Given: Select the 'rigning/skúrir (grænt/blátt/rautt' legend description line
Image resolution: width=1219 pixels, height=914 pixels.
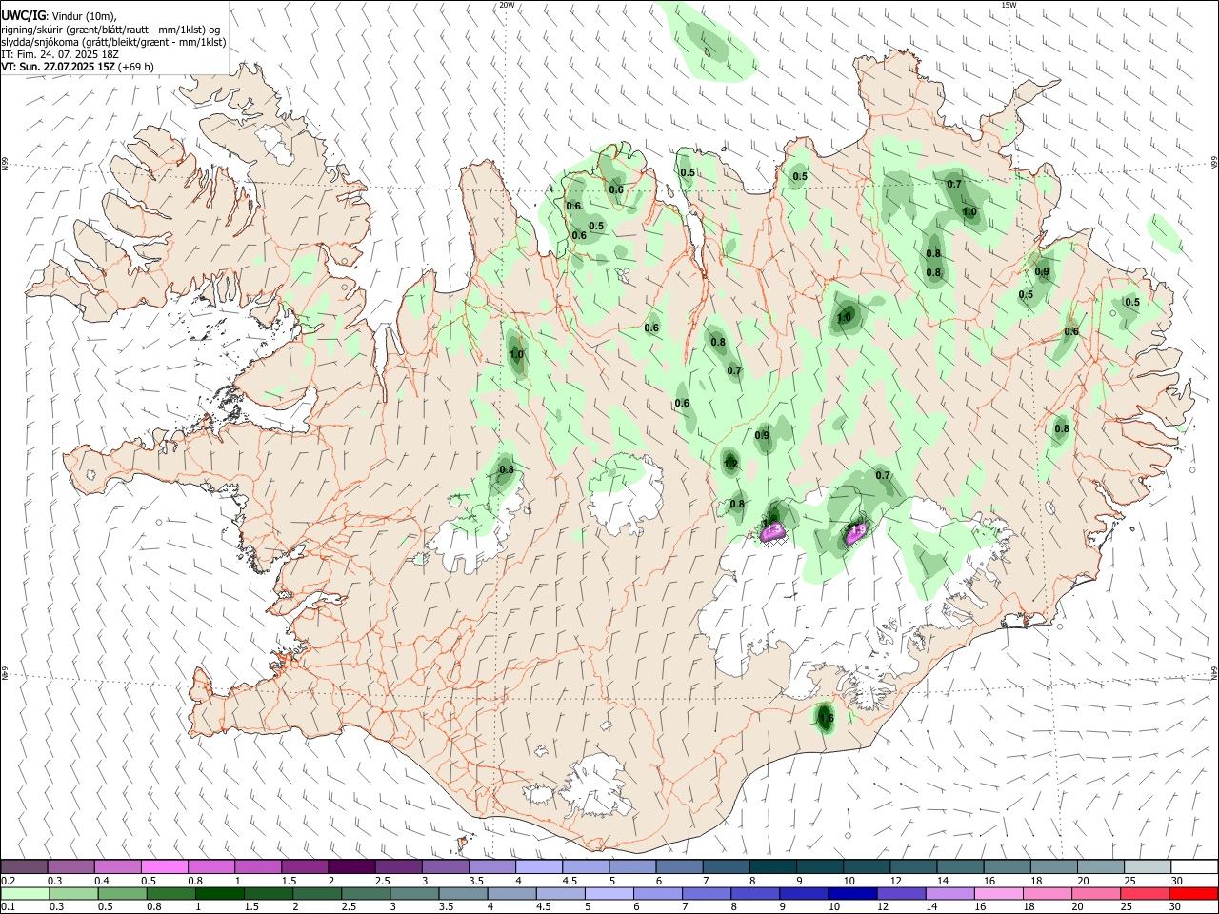Looking at the screenshot, I should pyautogui.click(x=110, y=30).
